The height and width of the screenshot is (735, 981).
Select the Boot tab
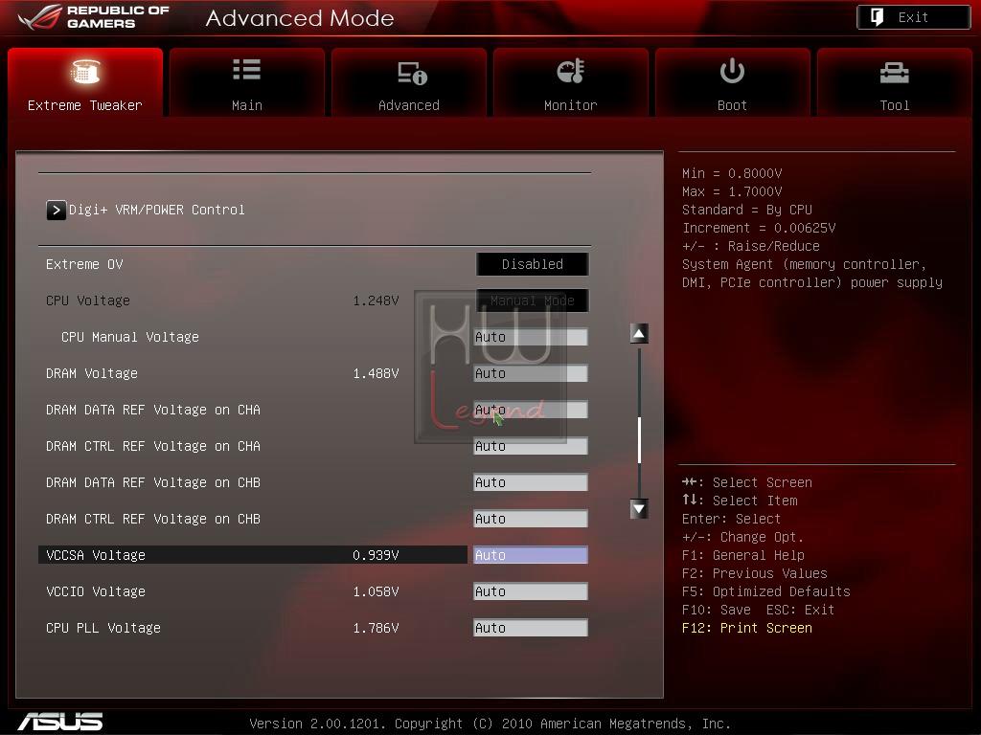point(732,82)
